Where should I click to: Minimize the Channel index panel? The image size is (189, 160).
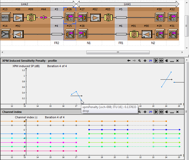[x=172, y=113]
